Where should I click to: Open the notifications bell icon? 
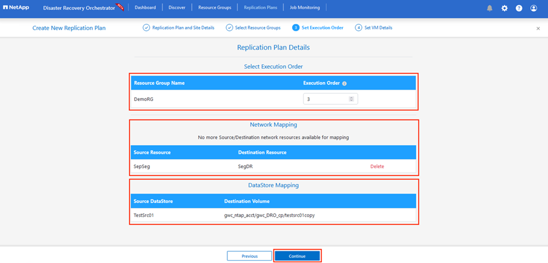[490, 8]
